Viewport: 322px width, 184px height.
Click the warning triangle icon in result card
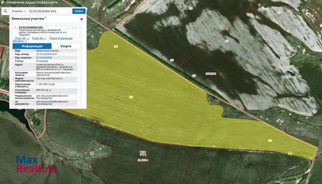pos(73,28)
